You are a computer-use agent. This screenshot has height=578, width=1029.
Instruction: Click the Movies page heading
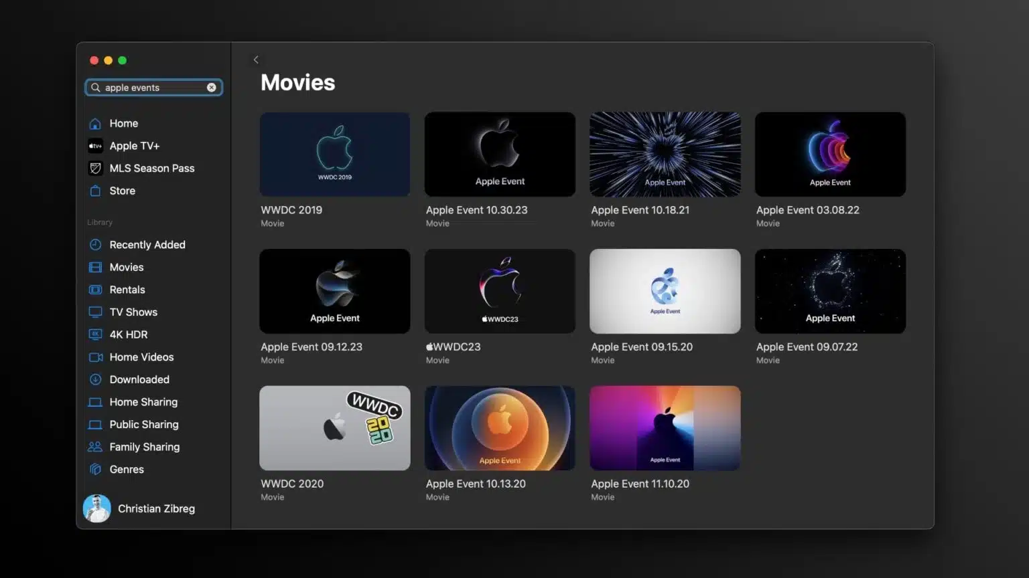pyautogui.click(x=298, y=82)
